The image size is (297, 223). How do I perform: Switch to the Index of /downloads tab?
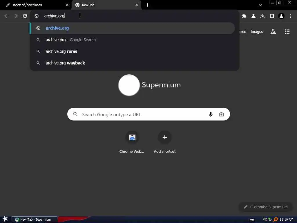point(35,5)
